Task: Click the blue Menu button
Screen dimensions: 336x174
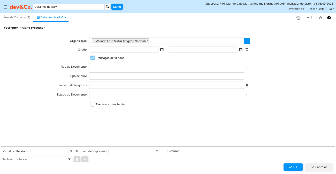Action: 117,7
